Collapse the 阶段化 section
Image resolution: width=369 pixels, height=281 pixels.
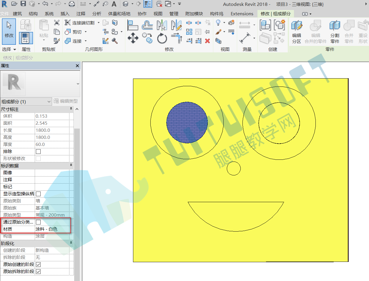click(x=71, y=243)
